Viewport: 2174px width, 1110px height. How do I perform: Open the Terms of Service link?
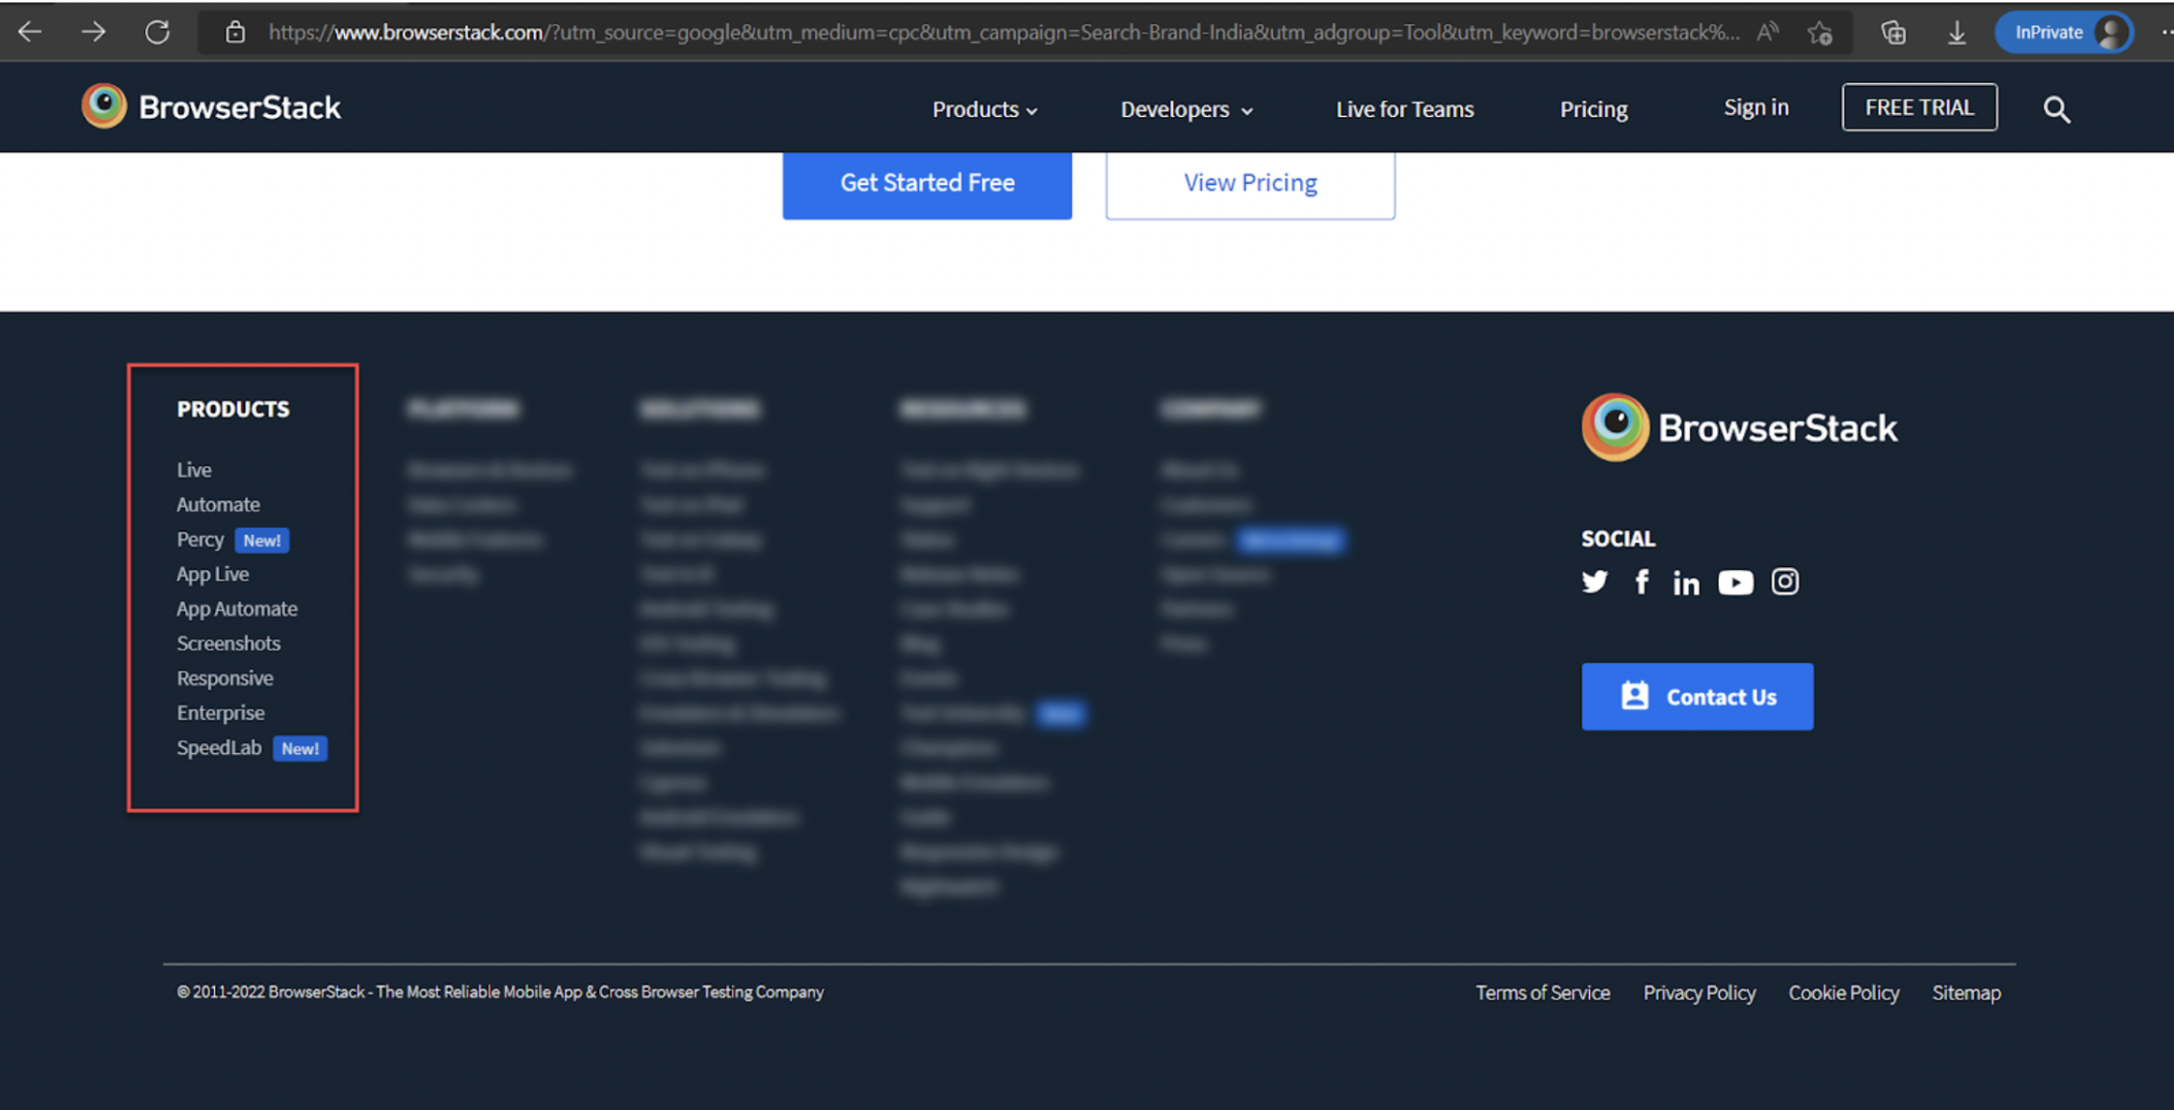pyautogui.click(x=1542, y=992)
